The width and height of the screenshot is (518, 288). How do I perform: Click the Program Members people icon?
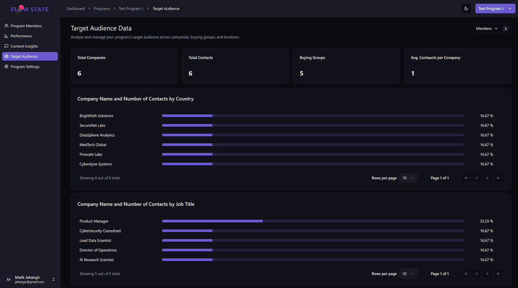6,26
